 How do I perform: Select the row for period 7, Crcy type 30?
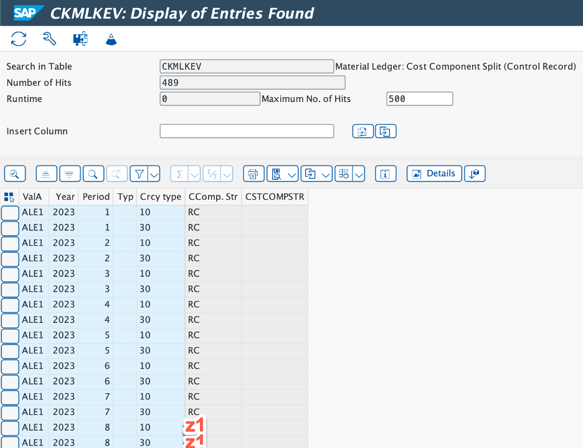tap(10, 413)
